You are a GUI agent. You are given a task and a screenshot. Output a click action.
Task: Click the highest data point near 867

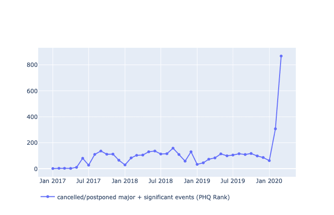(281, 56)
